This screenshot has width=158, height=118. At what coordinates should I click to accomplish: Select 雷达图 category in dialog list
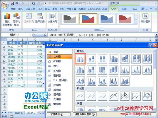pyautogui.click(x=60, y=104)
